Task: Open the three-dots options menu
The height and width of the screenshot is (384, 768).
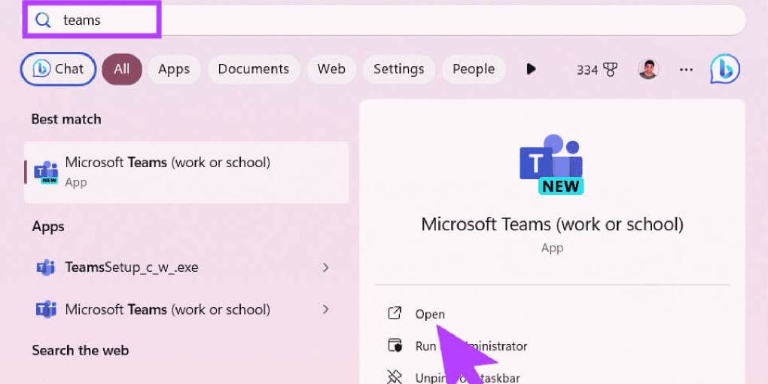Action: [x=686, y=69]
